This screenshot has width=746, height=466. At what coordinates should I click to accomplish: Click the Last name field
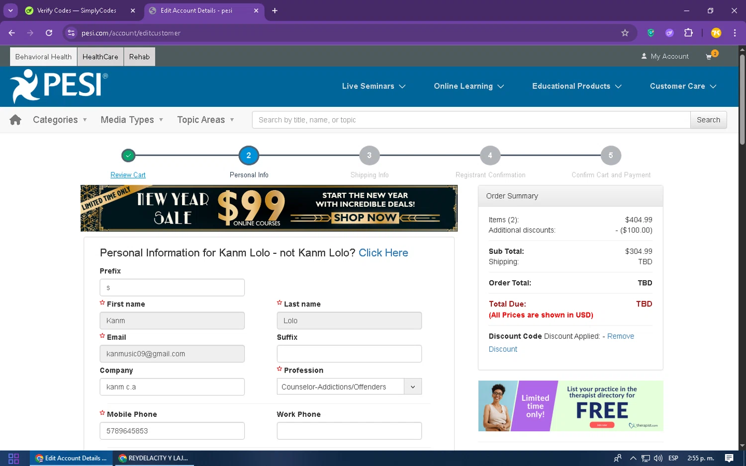[349, 320]
